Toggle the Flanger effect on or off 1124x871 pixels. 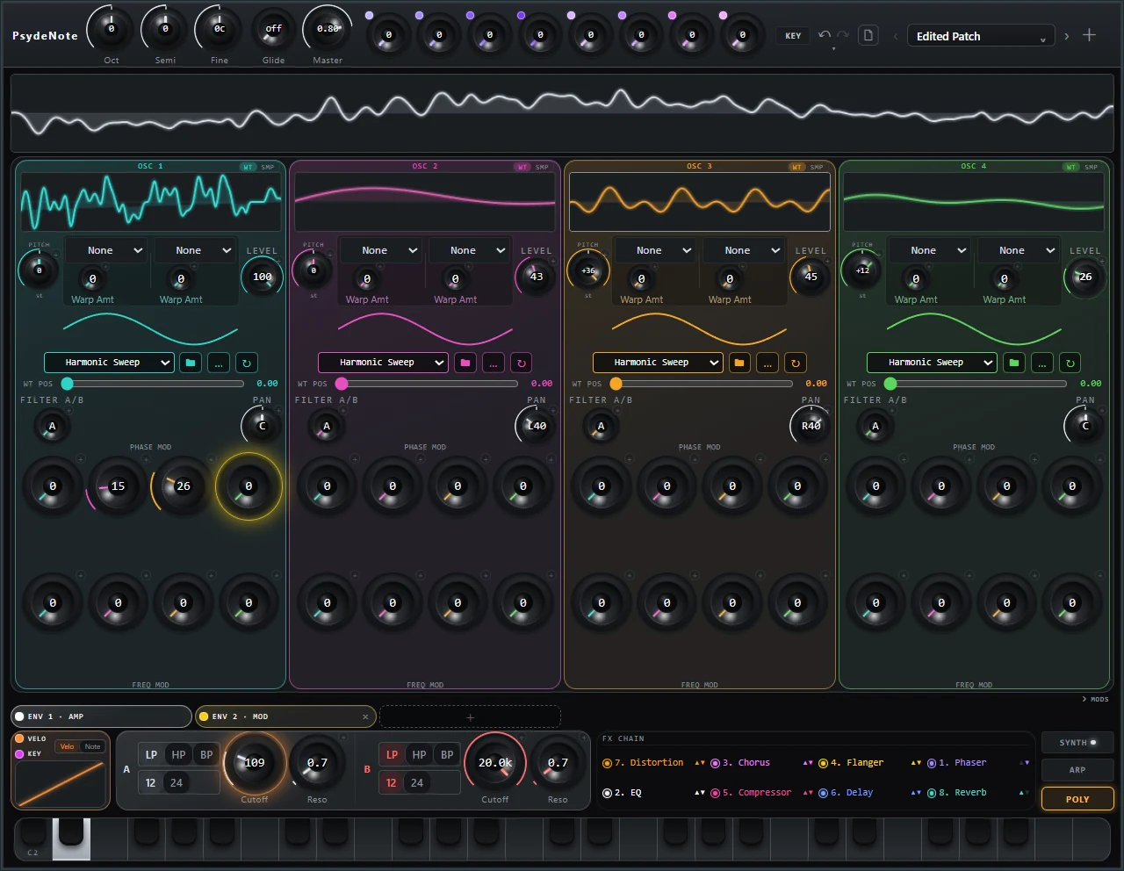pyautogui.click(x=823, y=763)
